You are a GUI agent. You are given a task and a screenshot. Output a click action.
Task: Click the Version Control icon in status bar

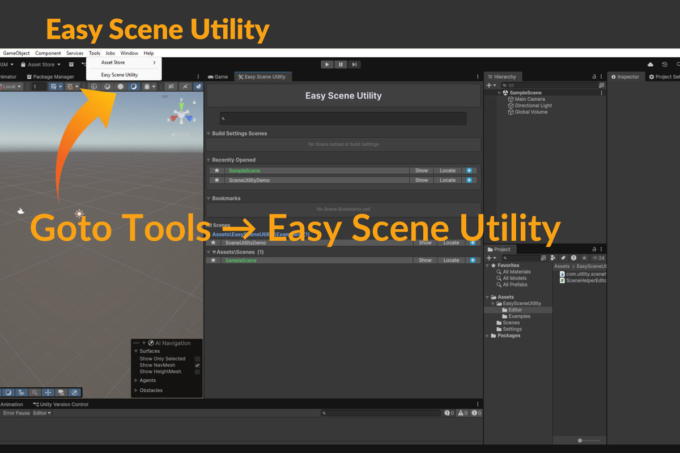[x=36, y=404]
